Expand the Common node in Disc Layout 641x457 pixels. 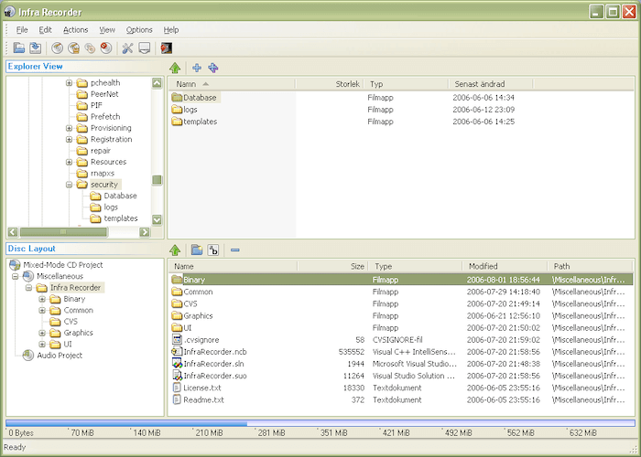42,311
